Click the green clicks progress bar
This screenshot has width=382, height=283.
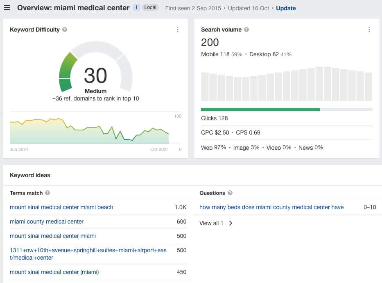tap(260, 110)
